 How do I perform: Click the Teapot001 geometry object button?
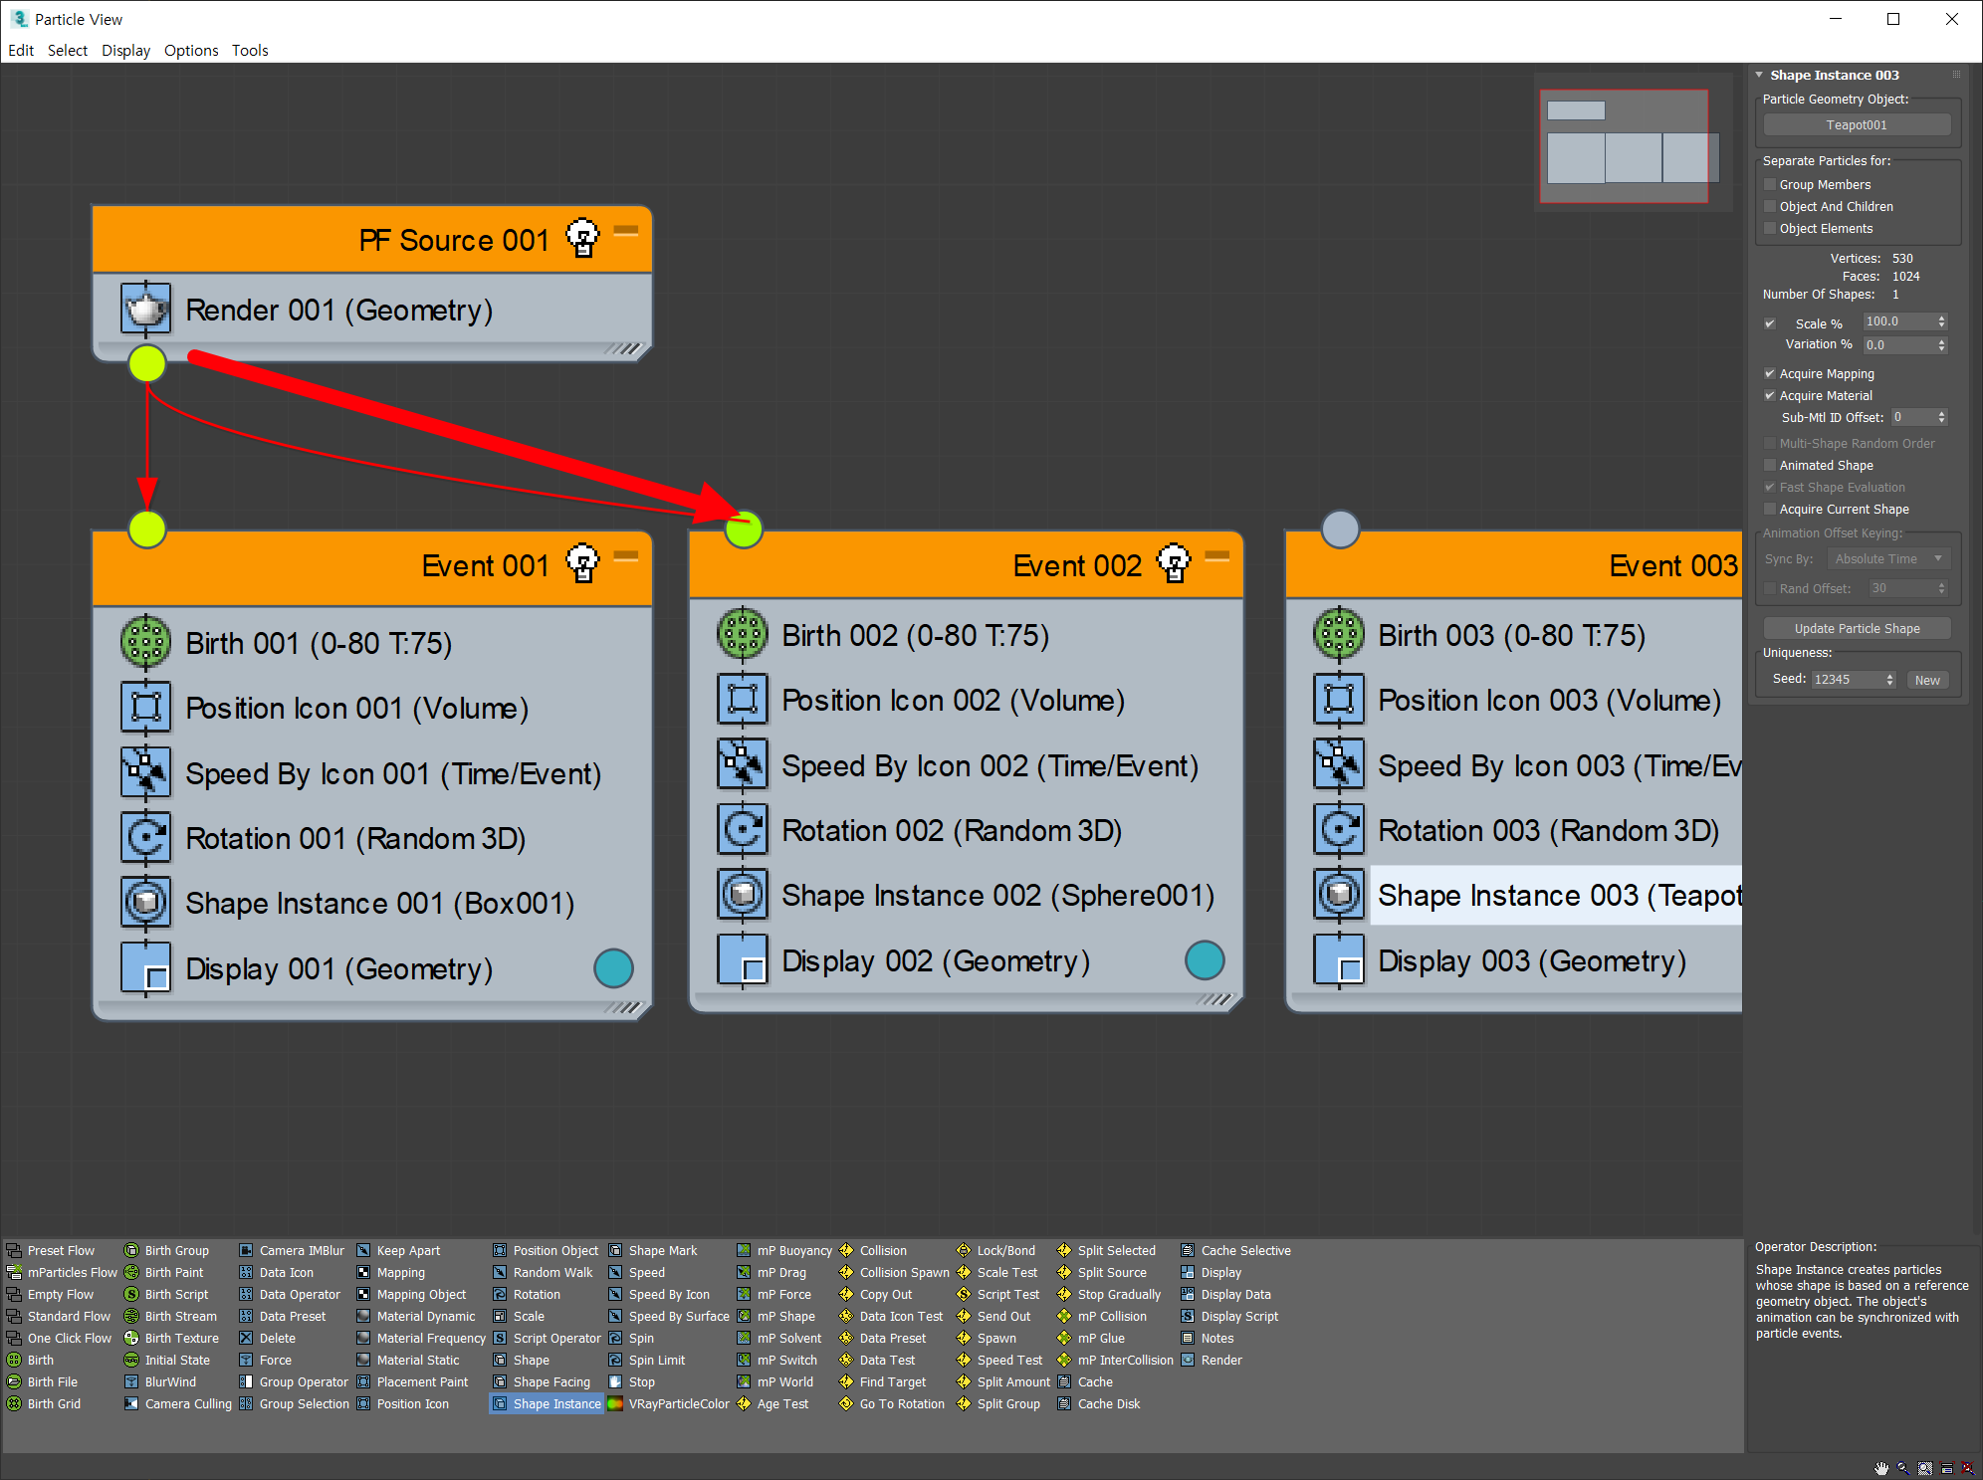point(1856,124)
